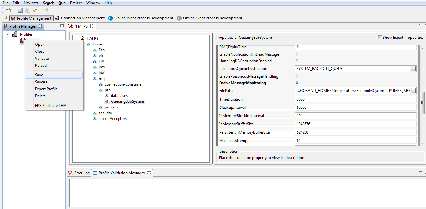426x209 pixels.
Task: Open the back history dropdown arrow
Action: click(41, 10)
